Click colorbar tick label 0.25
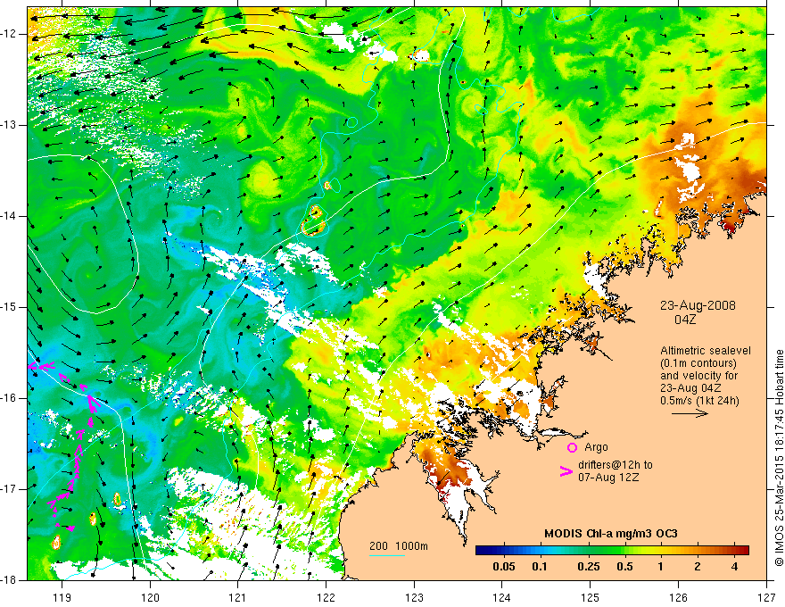 pyautogui.click(x=588, y=567)
